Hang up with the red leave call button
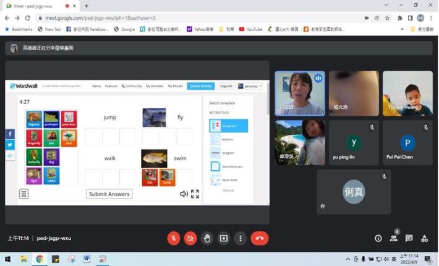The width and height of the screenshot is (439, 266). tap(260, 238)
